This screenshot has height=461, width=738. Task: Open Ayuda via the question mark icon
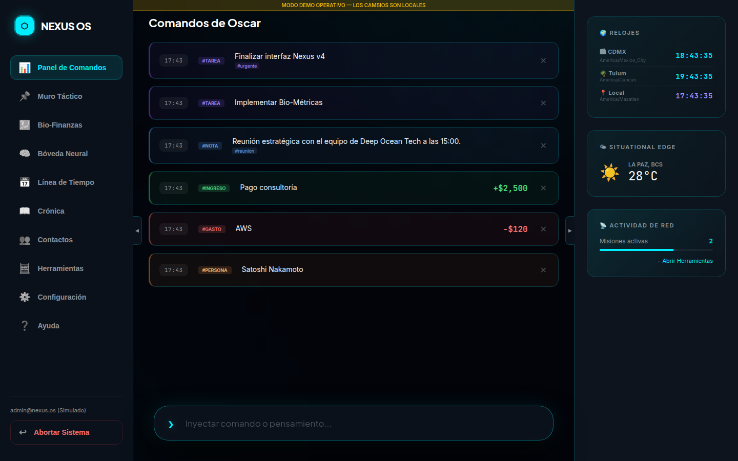point(25,326)
